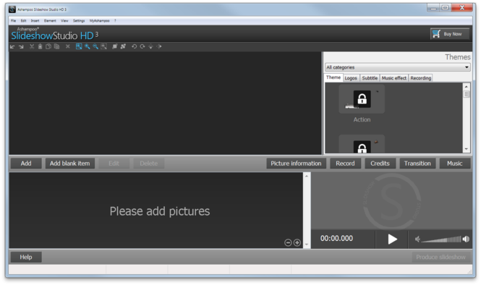Click the Music button
Viewport: 481px width, 285px height.
pos(455,163)
